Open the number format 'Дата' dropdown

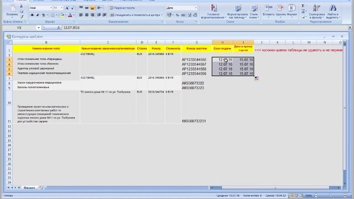click(195, 8)
